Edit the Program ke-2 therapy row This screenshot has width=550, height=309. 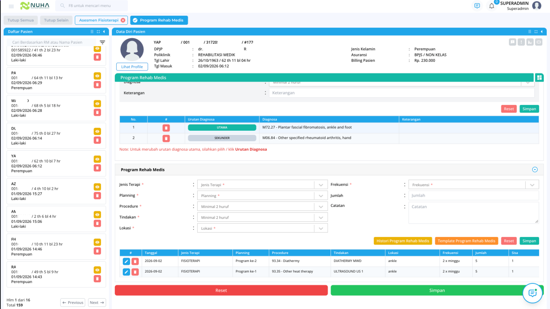[x=126, y=261]
